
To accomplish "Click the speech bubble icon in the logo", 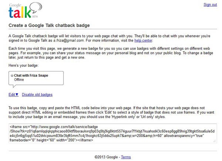I will 36,8.
